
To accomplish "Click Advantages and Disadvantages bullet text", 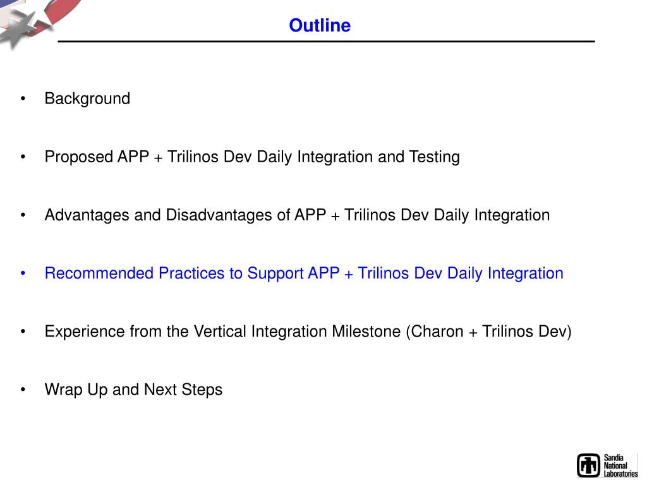I will pos(297,215).
